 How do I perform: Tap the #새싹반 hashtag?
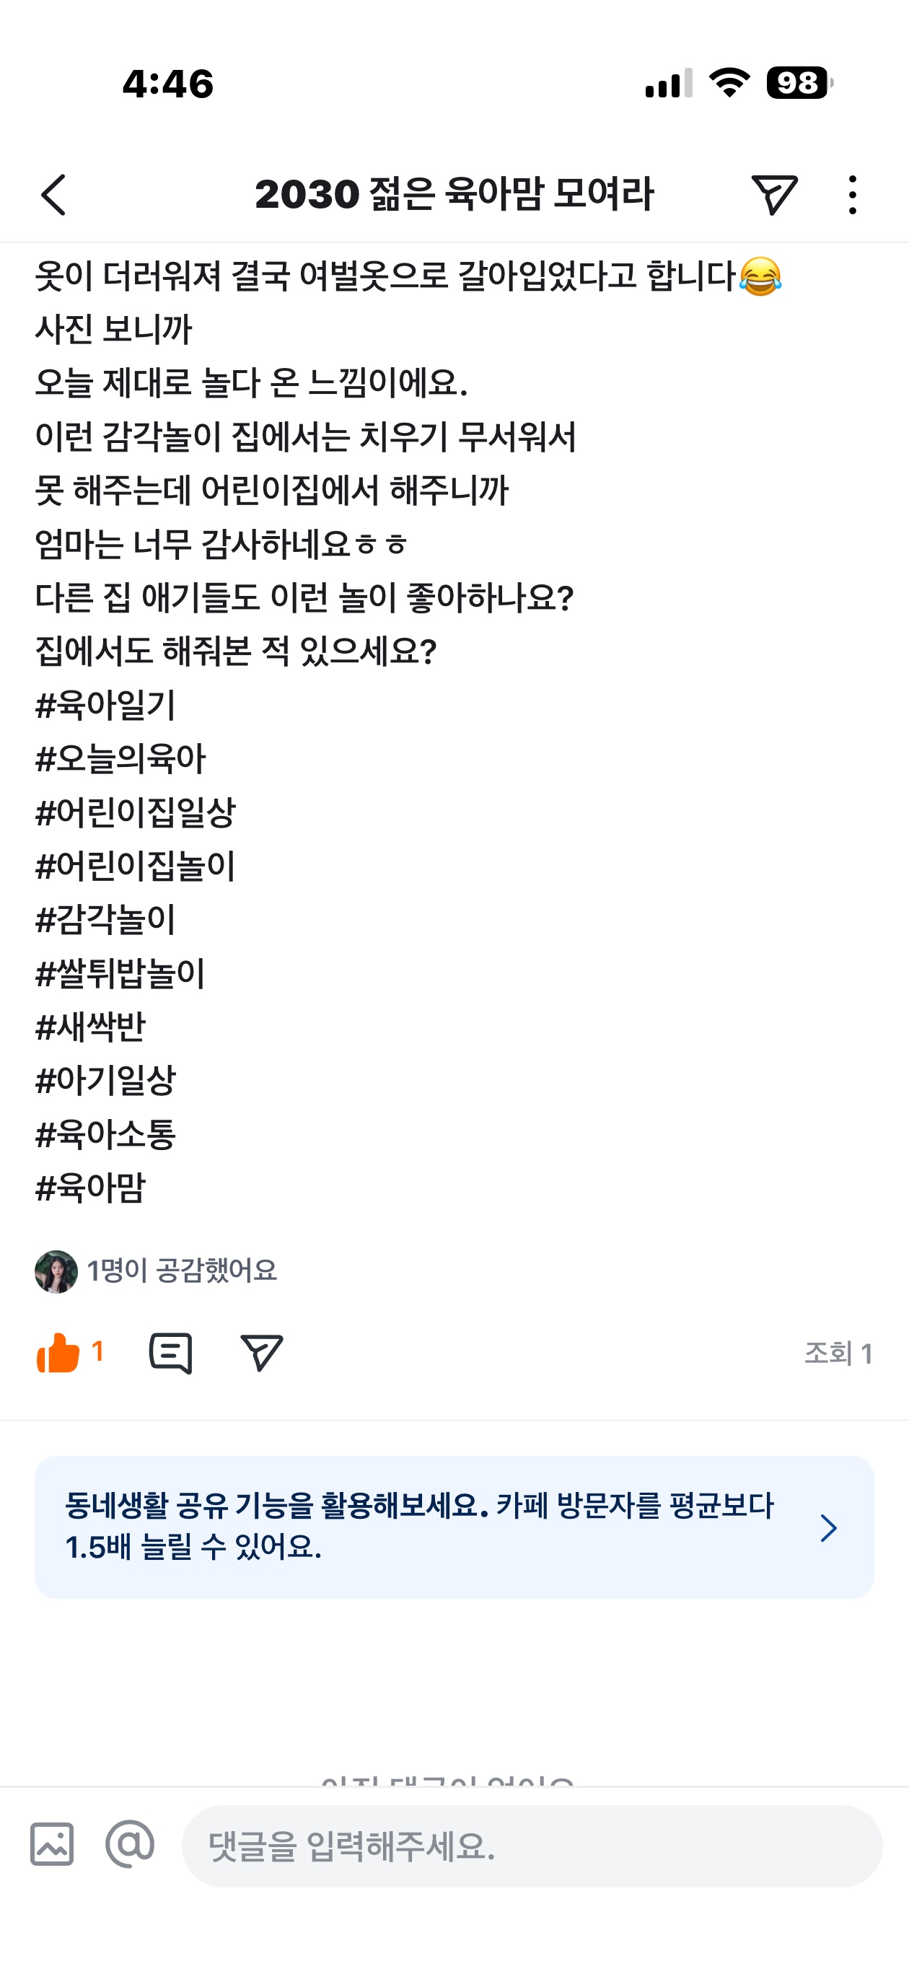[x=90, y=1027]
